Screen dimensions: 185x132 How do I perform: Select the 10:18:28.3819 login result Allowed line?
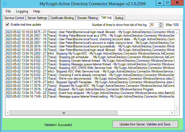[x=90, y=50]
